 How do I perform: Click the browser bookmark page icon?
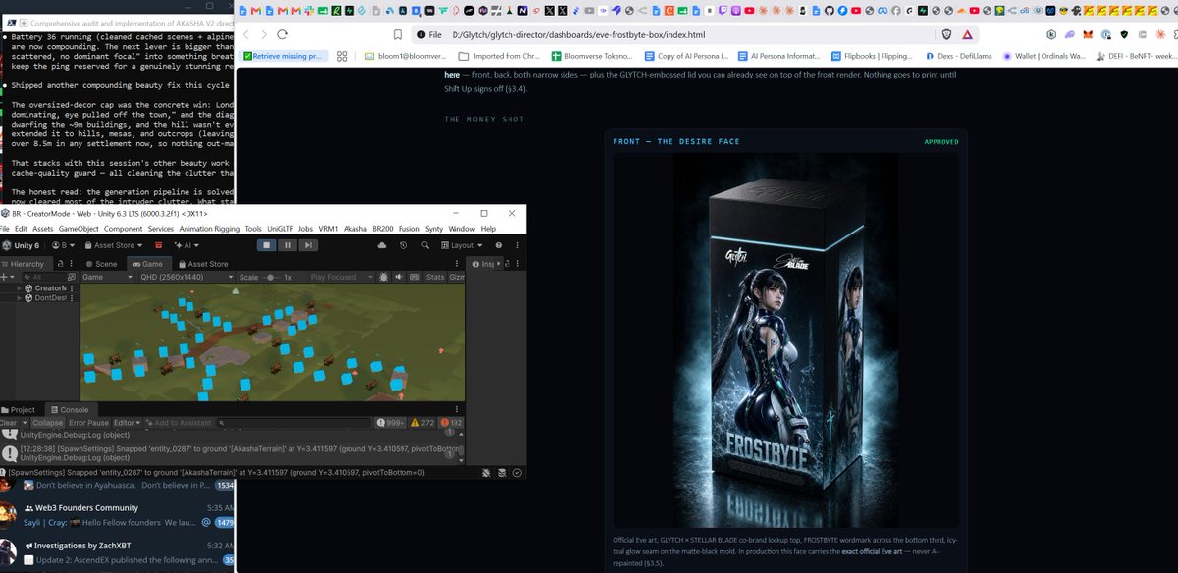[398, 34]
